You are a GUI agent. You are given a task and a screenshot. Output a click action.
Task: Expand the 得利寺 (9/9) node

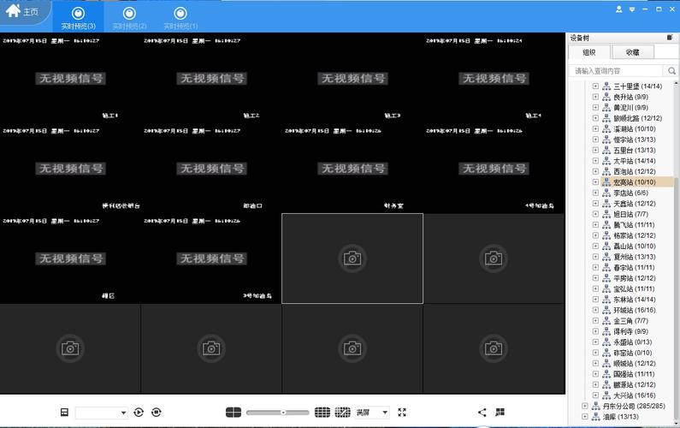coord(595,331)
